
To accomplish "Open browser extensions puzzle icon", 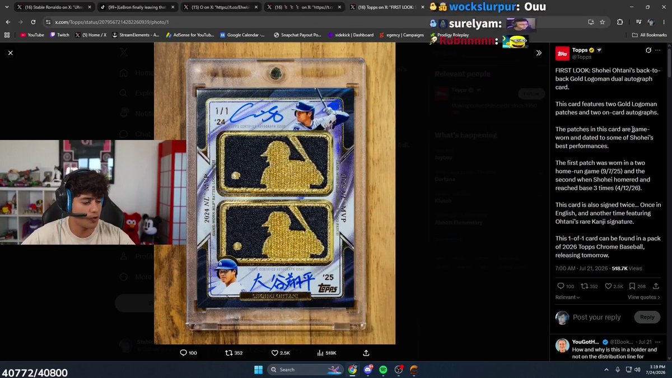I will [620, 22].
